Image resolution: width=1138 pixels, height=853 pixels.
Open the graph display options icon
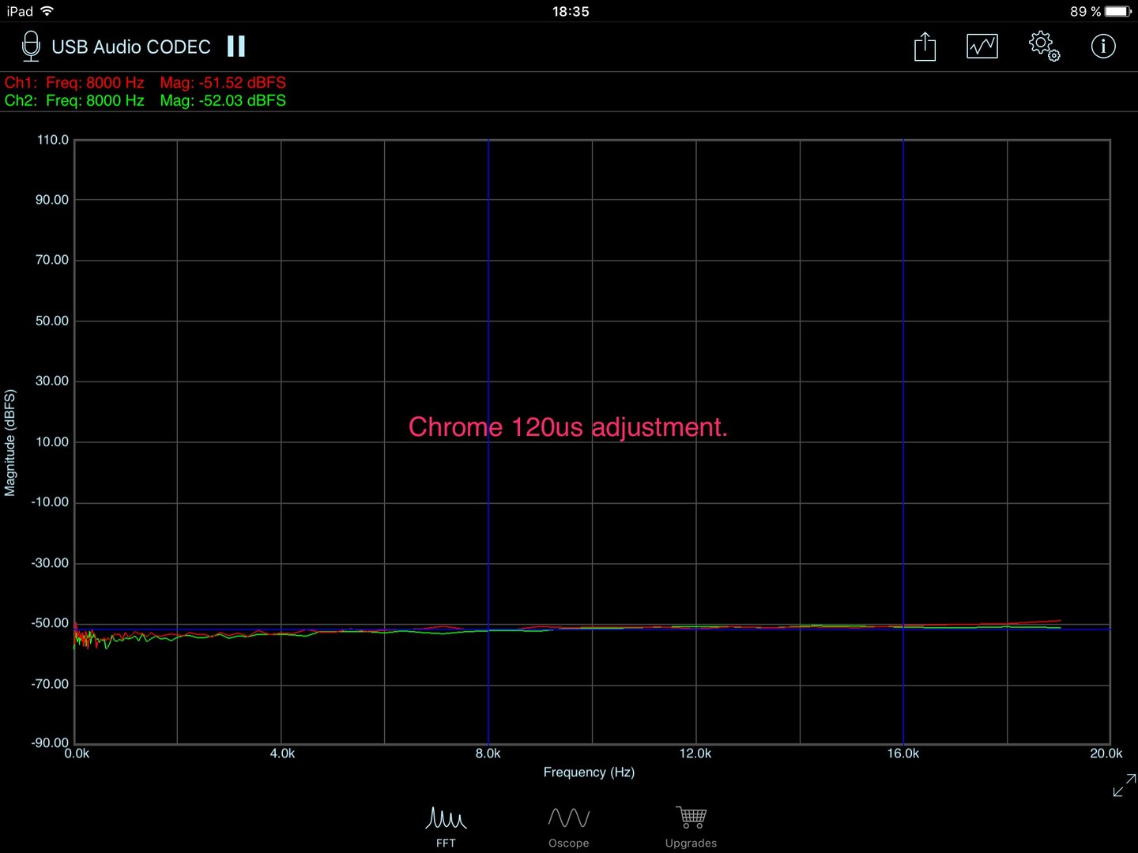pyautogui.click(x=982, y=47)
